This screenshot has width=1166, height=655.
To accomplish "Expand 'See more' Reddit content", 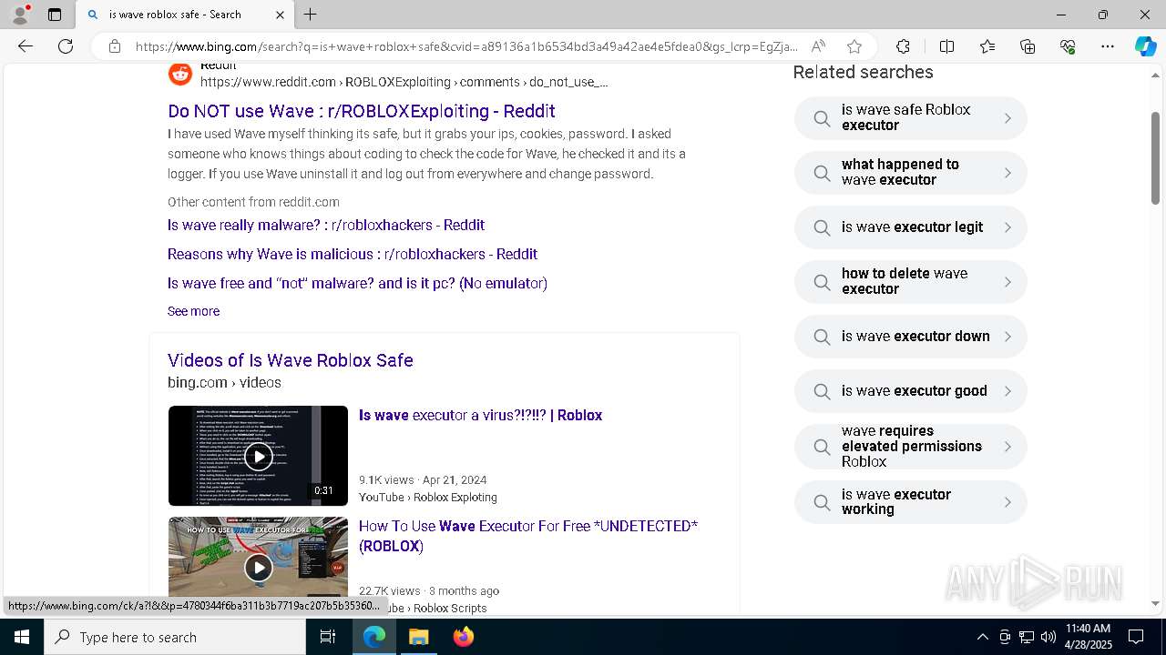I will (x=193, y=311).
